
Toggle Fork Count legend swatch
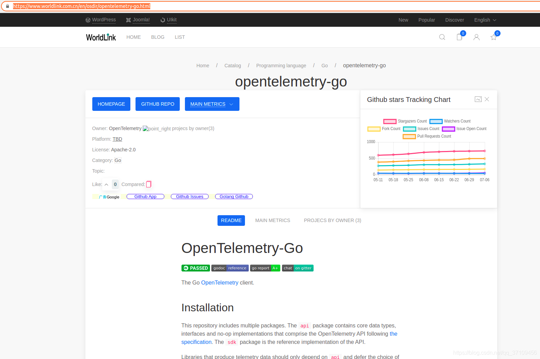coord(374,129)
